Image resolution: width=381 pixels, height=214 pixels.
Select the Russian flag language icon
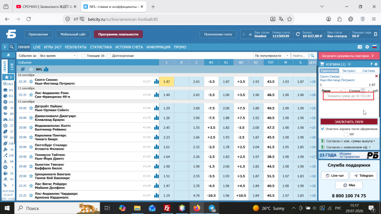pos(375,47)
